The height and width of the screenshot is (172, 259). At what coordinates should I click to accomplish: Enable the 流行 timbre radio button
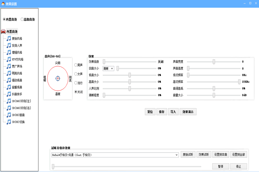[76, 83]
